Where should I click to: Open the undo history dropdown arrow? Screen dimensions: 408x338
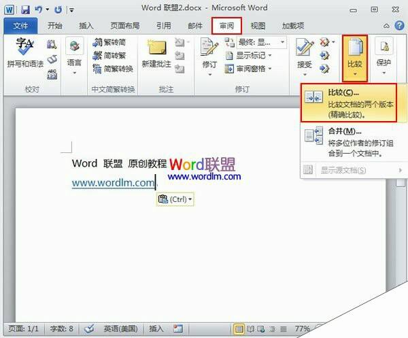pos(48,10)
